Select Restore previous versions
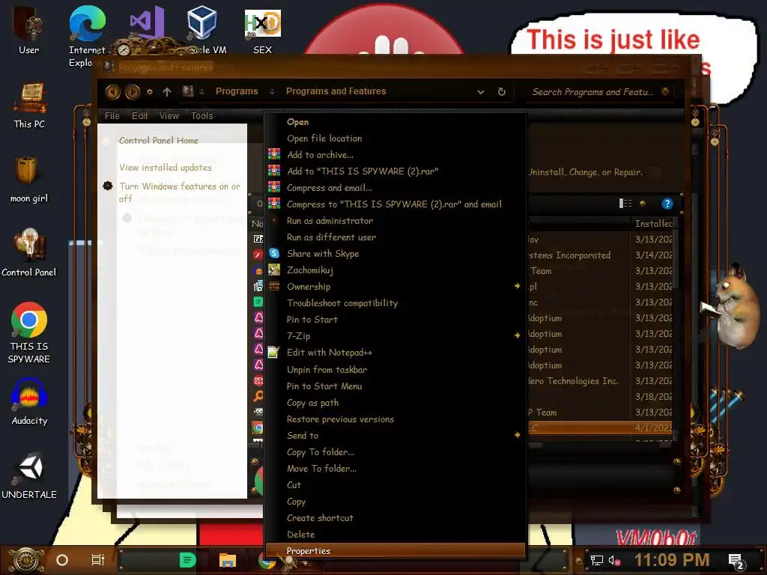Screen dimensions: 767x575 click(x=395, y=419)
